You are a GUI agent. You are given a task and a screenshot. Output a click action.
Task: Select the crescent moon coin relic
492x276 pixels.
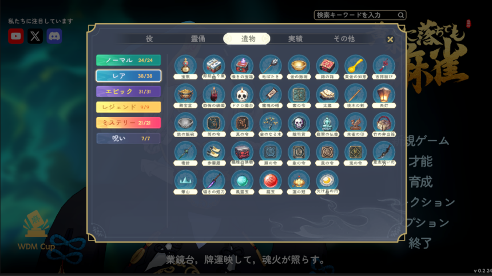click(327, 181)
